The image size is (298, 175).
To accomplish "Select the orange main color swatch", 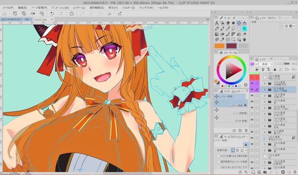I will (x=219, y=46).
